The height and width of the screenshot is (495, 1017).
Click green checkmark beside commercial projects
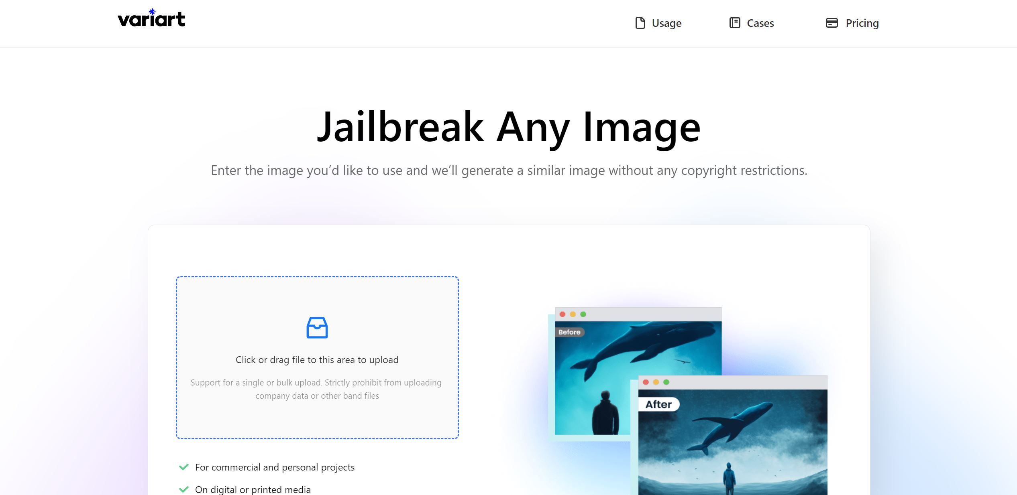184,467
